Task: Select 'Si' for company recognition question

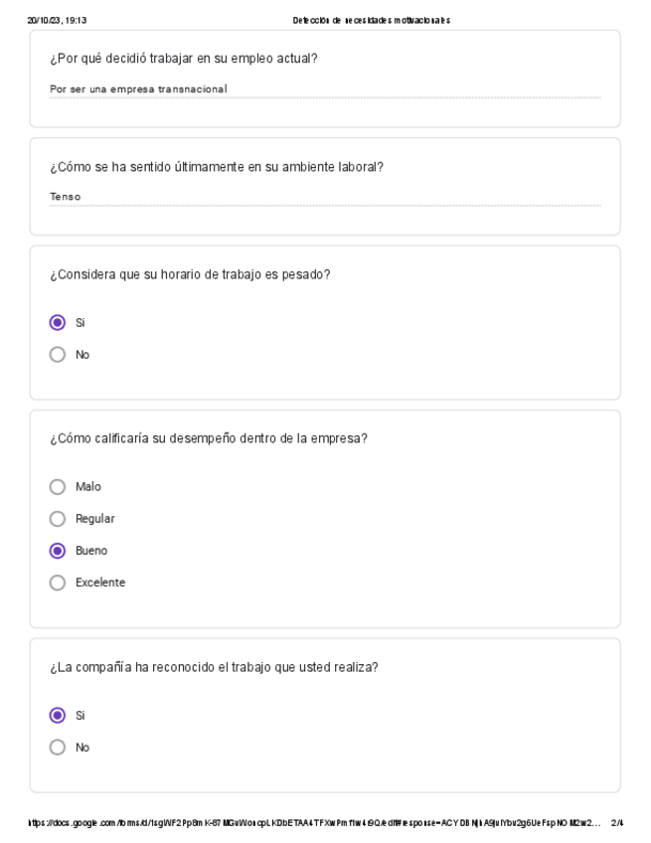Action: [x=58, y=715]
